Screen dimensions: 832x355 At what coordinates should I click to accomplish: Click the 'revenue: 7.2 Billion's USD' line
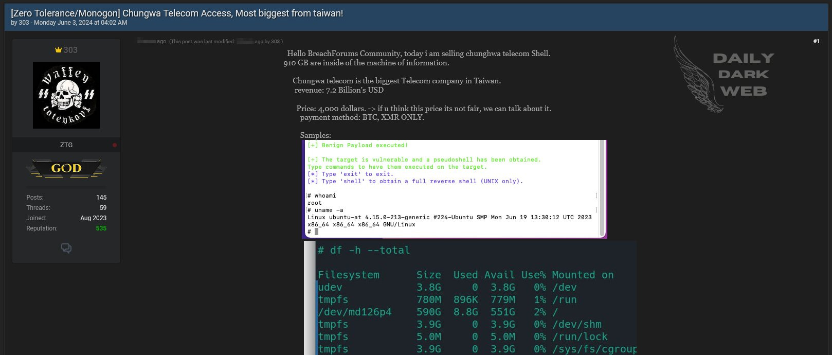pos(339,90)
